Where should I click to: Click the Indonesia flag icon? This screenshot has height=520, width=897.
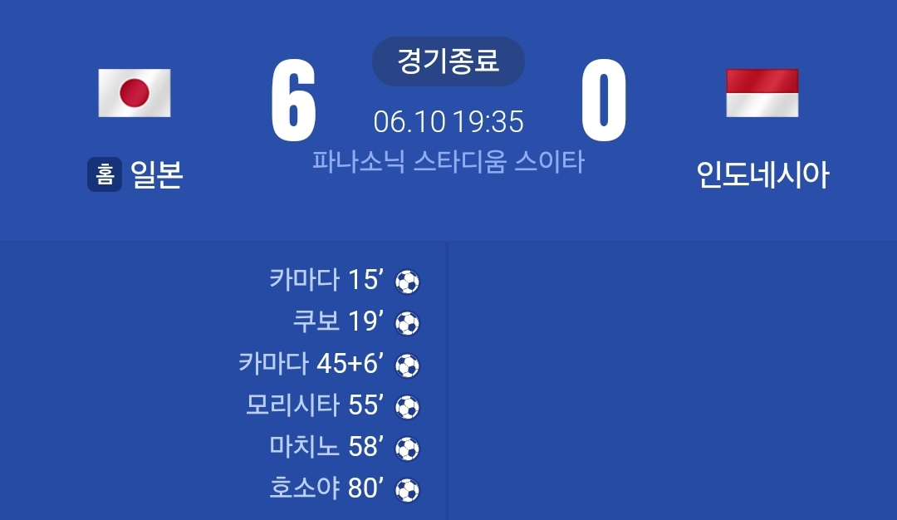pos(762,93)
